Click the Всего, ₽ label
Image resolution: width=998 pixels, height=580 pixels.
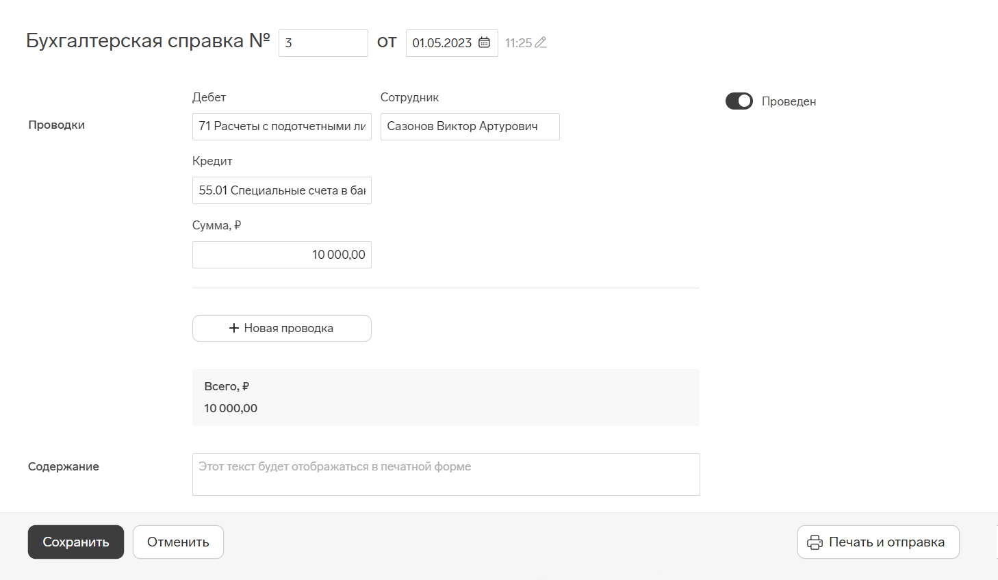tap(227, 386)
